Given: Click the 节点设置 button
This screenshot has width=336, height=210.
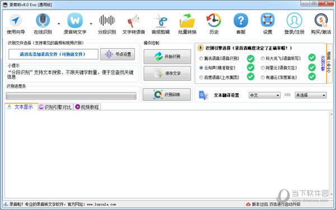Looking at the screenshot, I should tap(118, 54).
